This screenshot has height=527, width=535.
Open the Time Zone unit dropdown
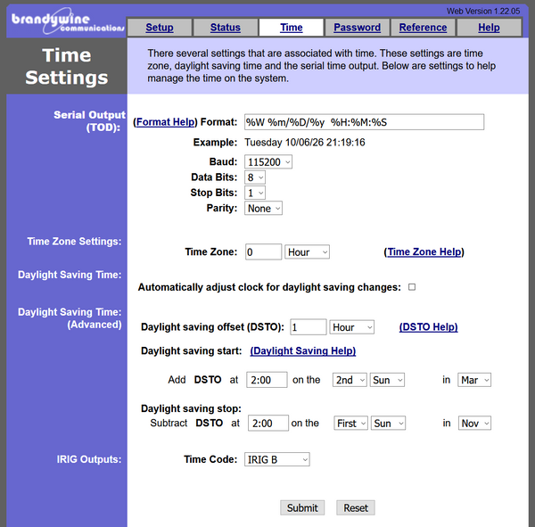pyautogui.click(x=307, y=251)
